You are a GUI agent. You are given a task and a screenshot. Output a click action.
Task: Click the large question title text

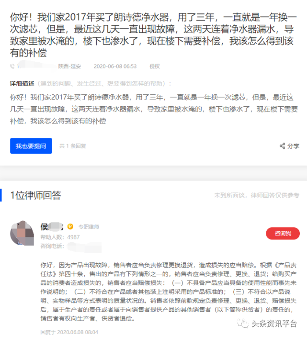(153, 35)
